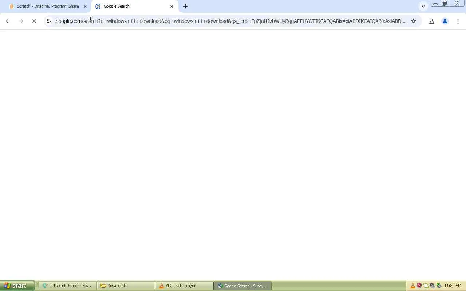Screen dimensions: 466x291
Task: Open the Chrome profile menu
Action: pos(445,21)
